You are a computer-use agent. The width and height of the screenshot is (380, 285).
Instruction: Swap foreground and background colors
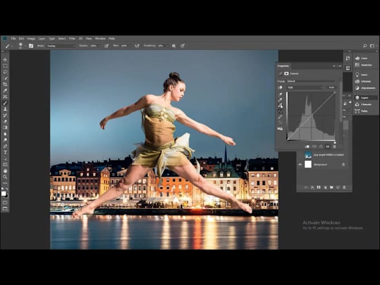coord(7,188)
